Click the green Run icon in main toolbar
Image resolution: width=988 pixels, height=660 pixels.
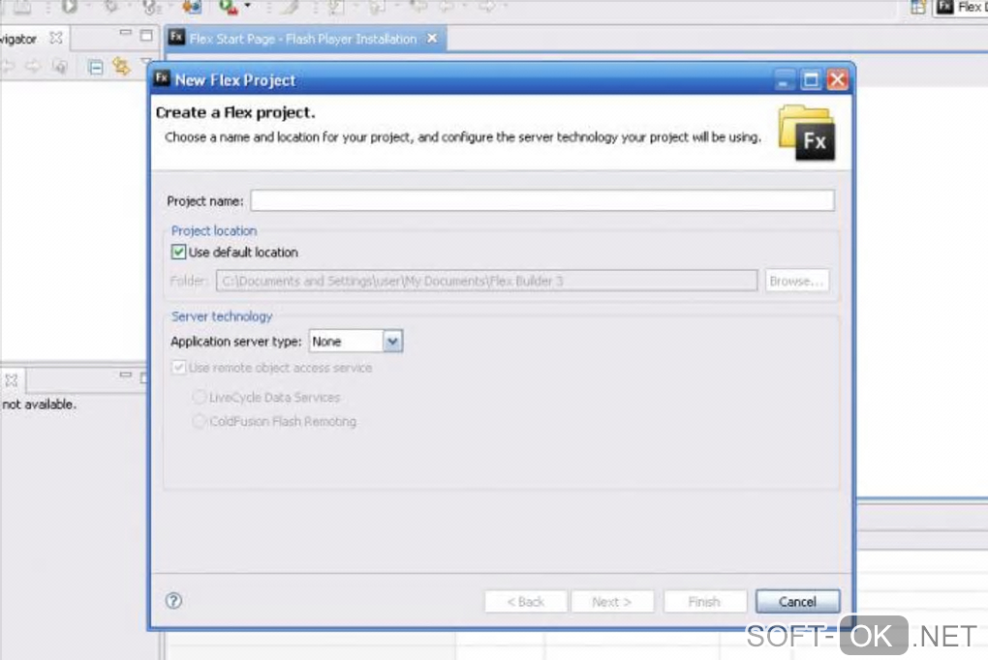(x=70, y=7)
